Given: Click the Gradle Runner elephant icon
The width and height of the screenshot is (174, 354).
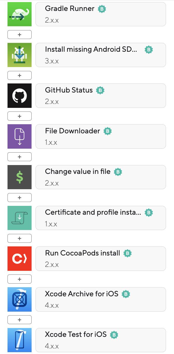Looking at the screenshot, I should click(x=19, y=14).
